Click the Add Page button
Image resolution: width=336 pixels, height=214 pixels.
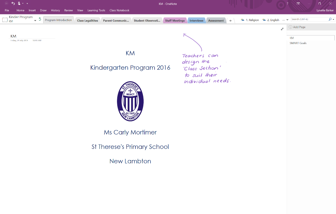tap(297, 27)
